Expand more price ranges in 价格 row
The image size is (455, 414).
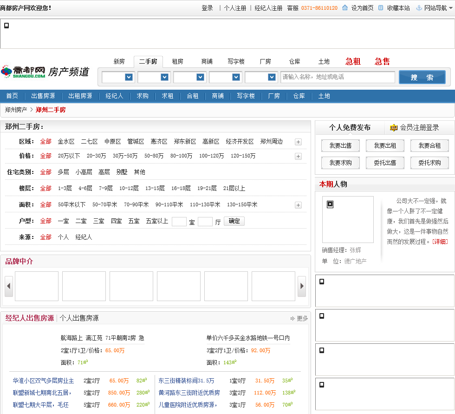click(x=298, y=156)
